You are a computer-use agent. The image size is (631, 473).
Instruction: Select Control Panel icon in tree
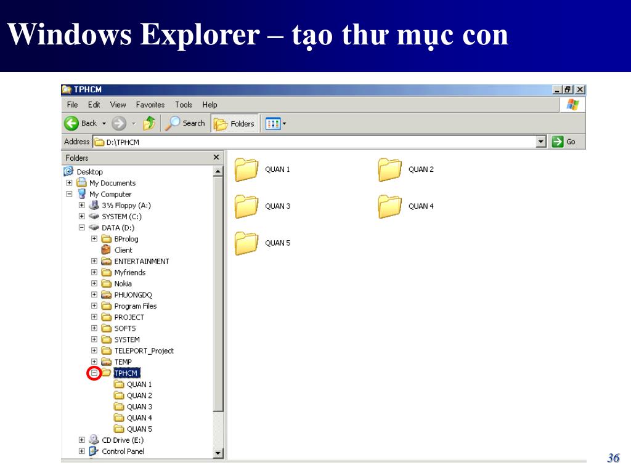coord(94,451)
